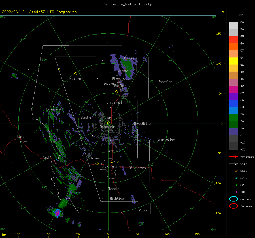
Task: Click the Lacombe city label
Action: click(122, 71)
